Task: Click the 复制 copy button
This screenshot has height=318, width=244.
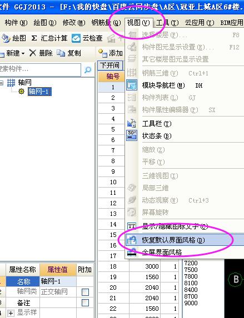Action: (x=69, y=53)
